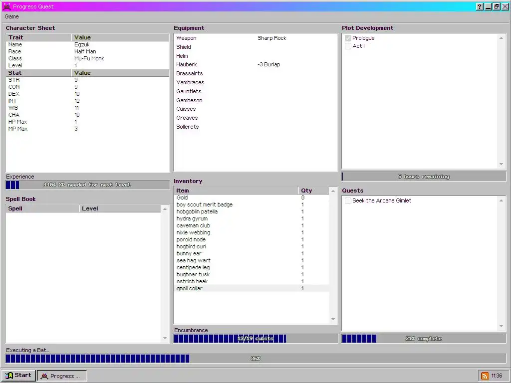Select the INT stat row

tap(87, 101)
